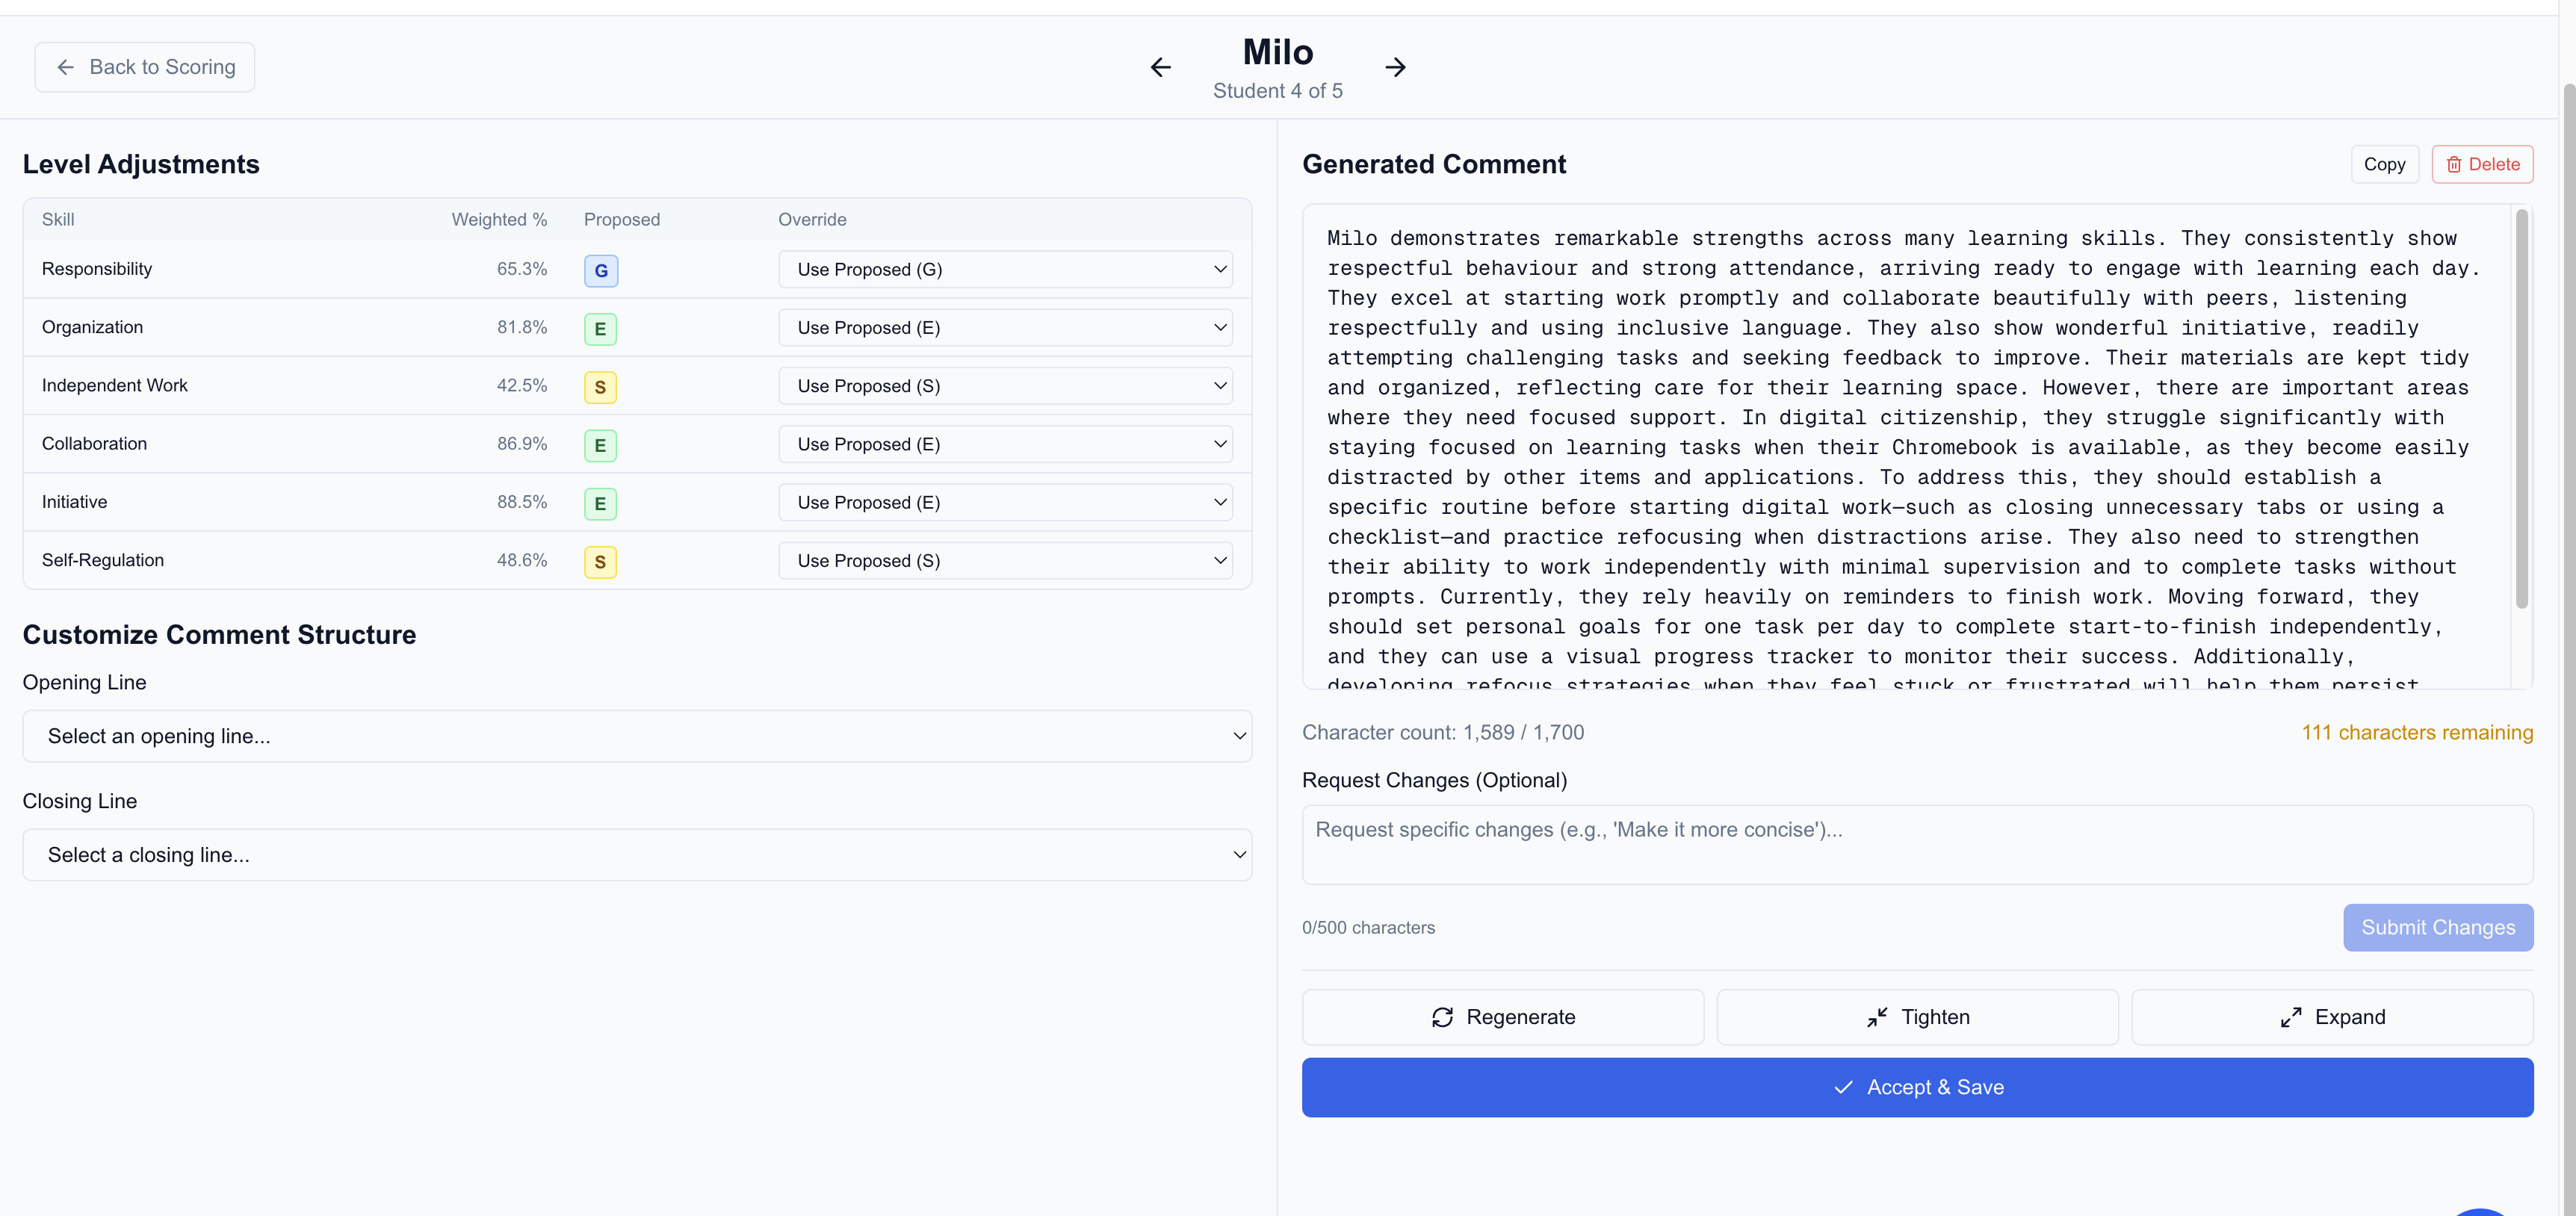Image resolution: width=2576 pixels, height=1216 pixels.
Task: Go to the next student arrow
Action: click(1395, 67)
